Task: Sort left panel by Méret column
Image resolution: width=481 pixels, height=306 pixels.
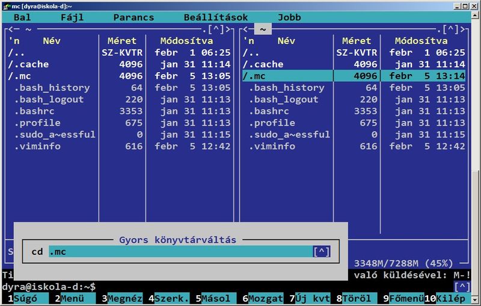Action: click(122, 41)
